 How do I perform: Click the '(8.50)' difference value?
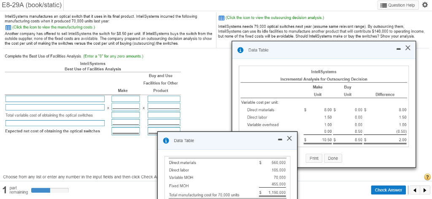coord(401,131)
